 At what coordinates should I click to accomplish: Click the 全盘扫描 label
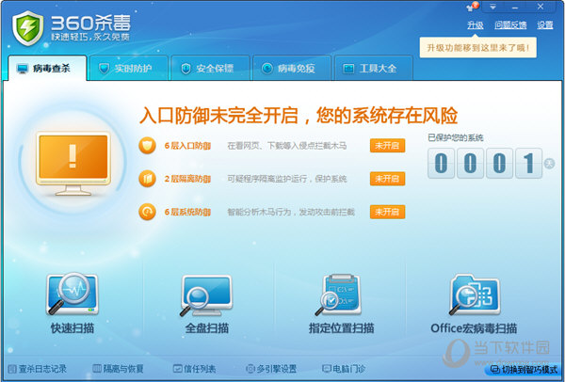pyautogui.click(x=207, y=328)
